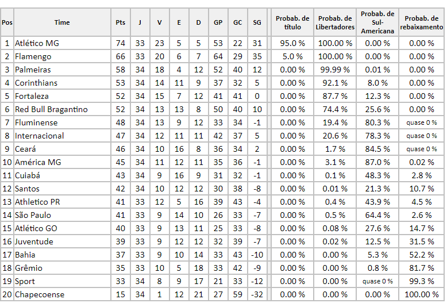The width and height of the screenshot is (447, 303).
Task: Click the Pos column header
Action: click(7, 22)
